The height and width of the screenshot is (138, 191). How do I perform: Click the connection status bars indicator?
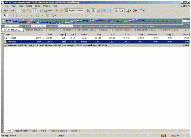[x=163, y=136]
